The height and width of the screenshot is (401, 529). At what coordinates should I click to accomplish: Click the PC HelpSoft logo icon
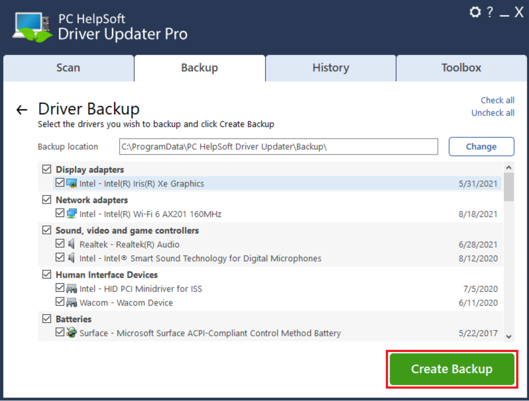(32, 27)
